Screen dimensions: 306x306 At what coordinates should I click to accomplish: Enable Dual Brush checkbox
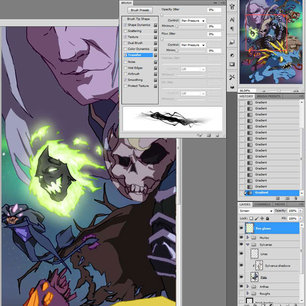(125, 43)
